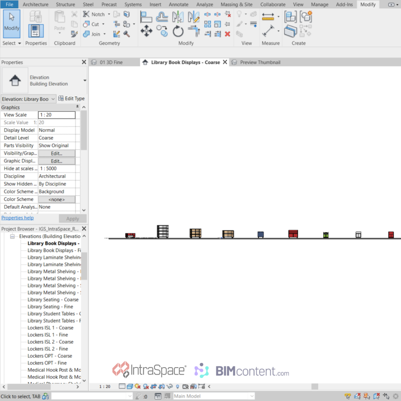Select the Demolish hammer tool

coord(127,34)
